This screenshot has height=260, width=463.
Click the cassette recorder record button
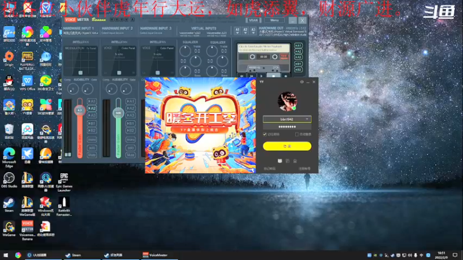pos(285,76)
